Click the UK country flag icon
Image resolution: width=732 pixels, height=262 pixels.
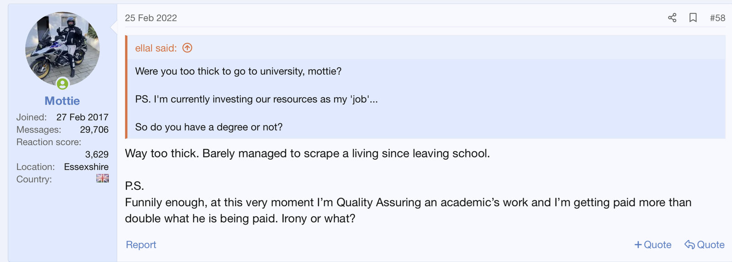pos(102,178)
